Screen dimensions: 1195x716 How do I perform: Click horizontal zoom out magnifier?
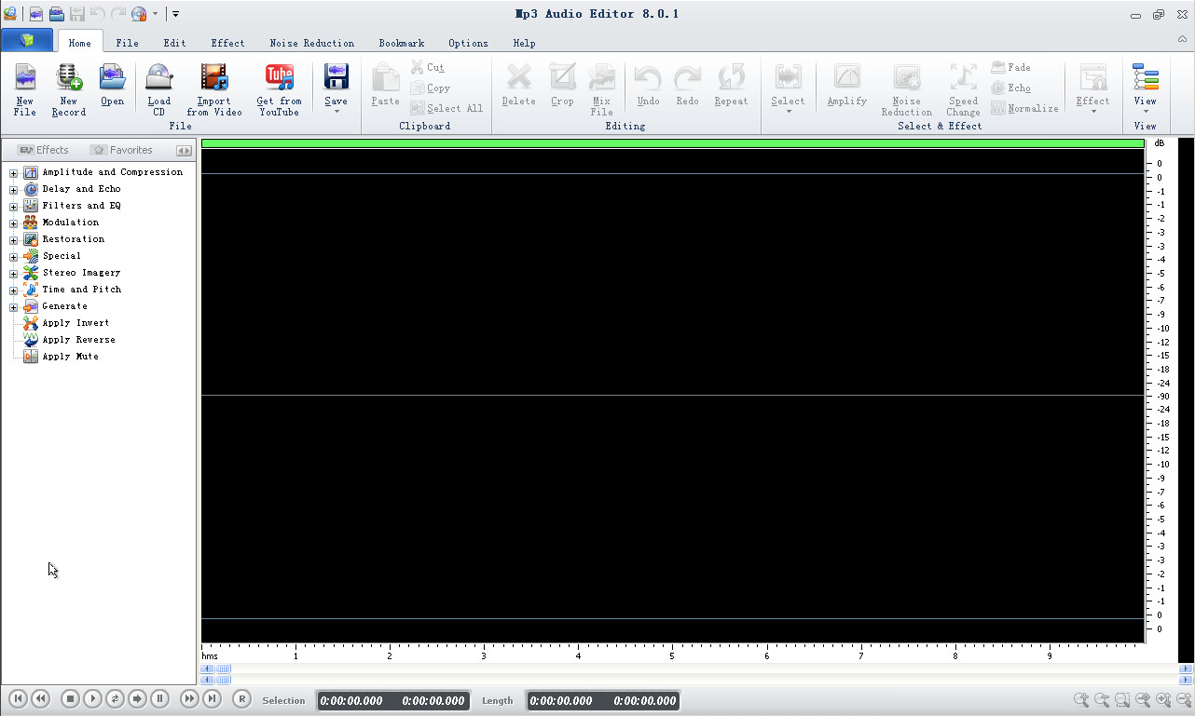(x=1102, y=700)
